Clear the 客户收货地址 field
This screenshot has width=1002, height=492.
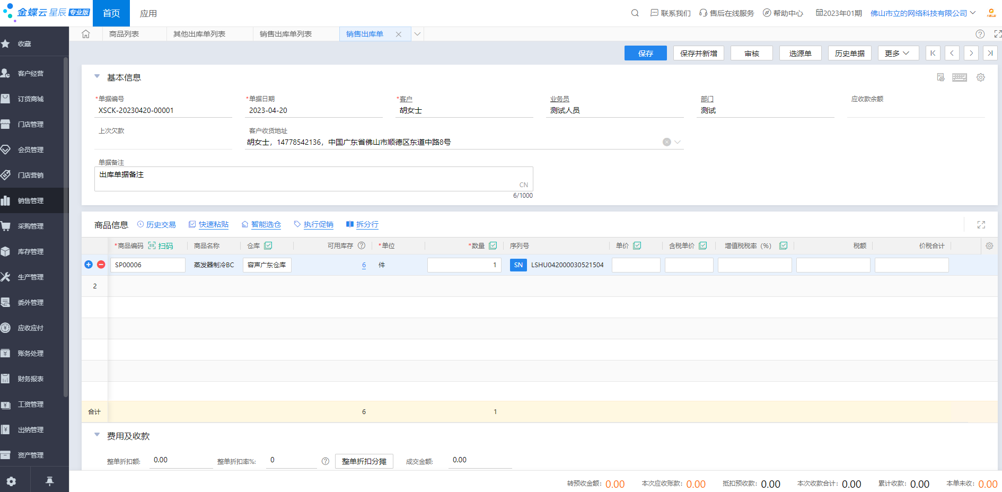click(x=667, y=142)
